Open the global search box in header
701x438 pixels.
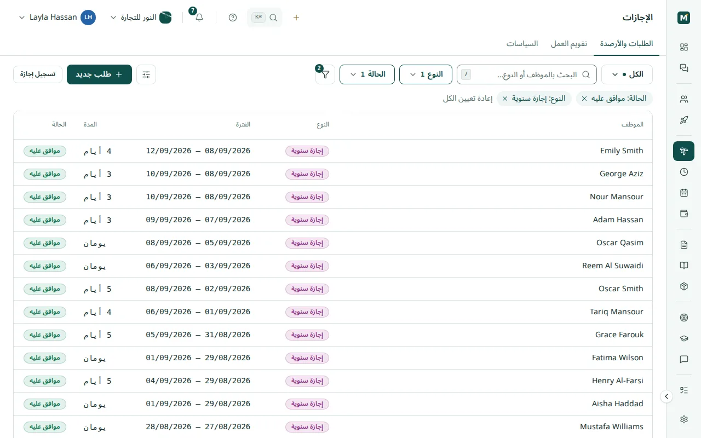265,18
